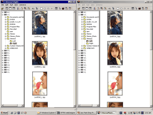Expand Stereo_Photo folder in Stereo2\Left window tree
Viewport: 153px width, 115px height.
(x=82, y=36)
